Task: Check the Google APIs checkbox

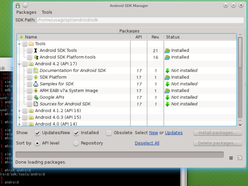Action: 29,97
